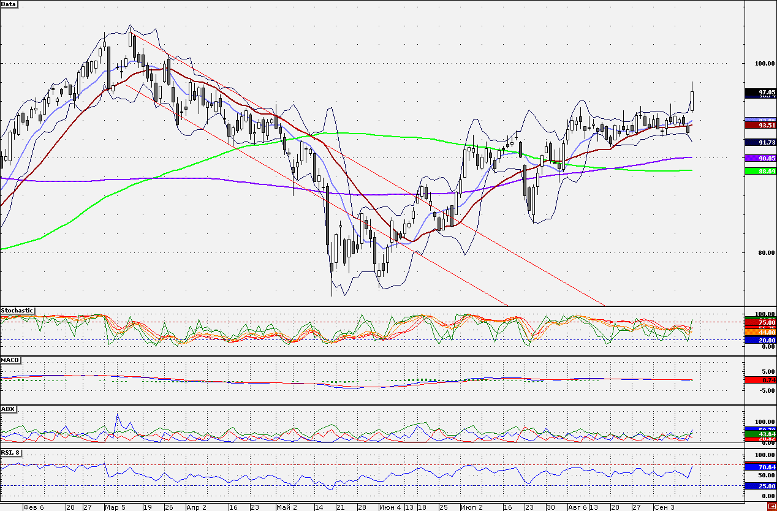Click the green 88.69 moving average tag
This screenshot has width=777, height=511.
pyautogui.click(x=760, y=171)
